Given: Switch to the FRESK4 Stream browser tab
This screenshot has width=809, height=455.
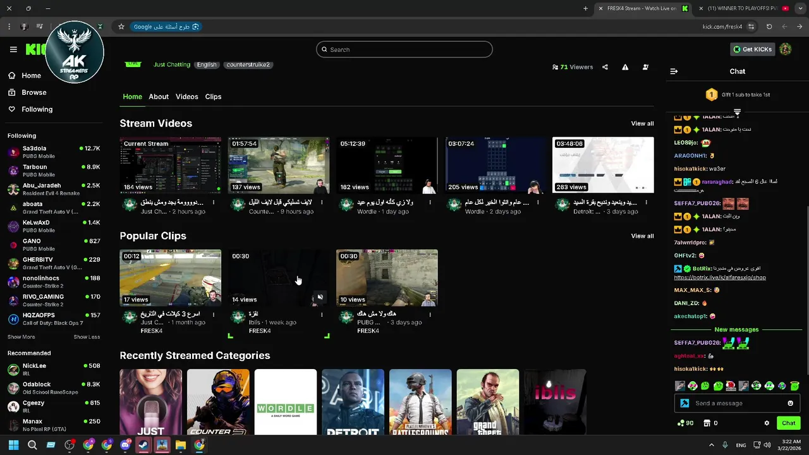Looking at the screenshot, I should tap(644, 8).
